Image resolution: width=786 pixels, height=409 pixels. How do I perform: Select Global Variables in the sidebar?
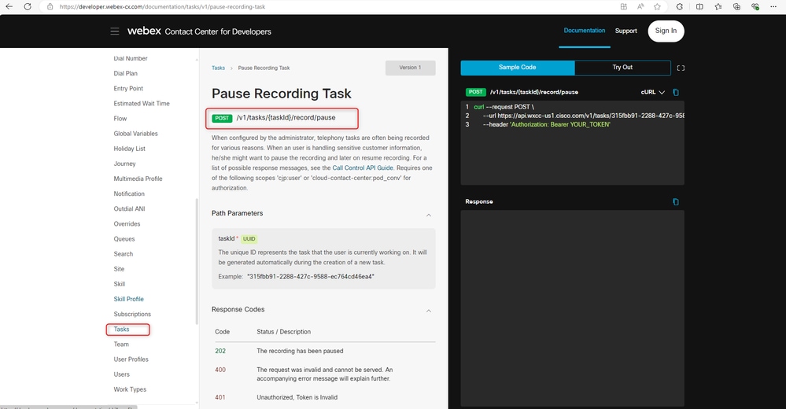click(x=135, y=134)
